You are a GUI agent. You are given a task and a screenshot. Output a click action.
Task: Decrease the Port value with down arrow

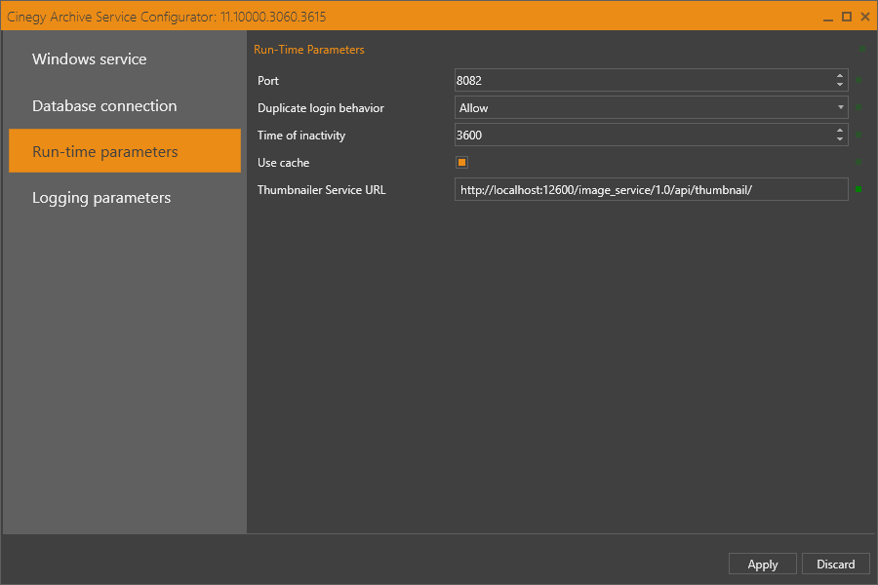(839, 85)
